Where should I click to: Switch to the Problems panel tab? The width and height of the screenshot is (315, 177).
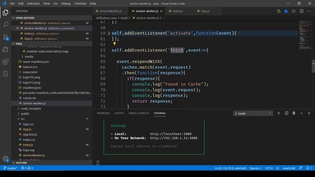(x=103, y=113)
